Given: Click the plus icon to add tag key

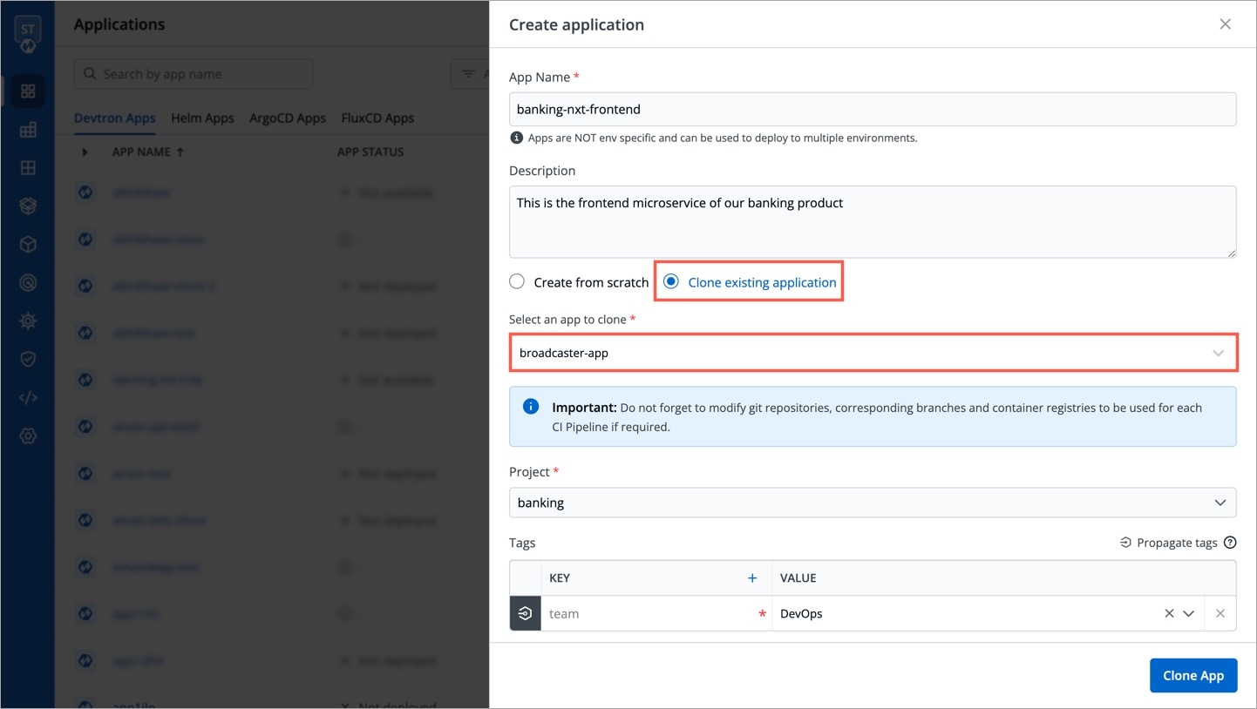Looking at the screenshot, I should click(752, 578).
